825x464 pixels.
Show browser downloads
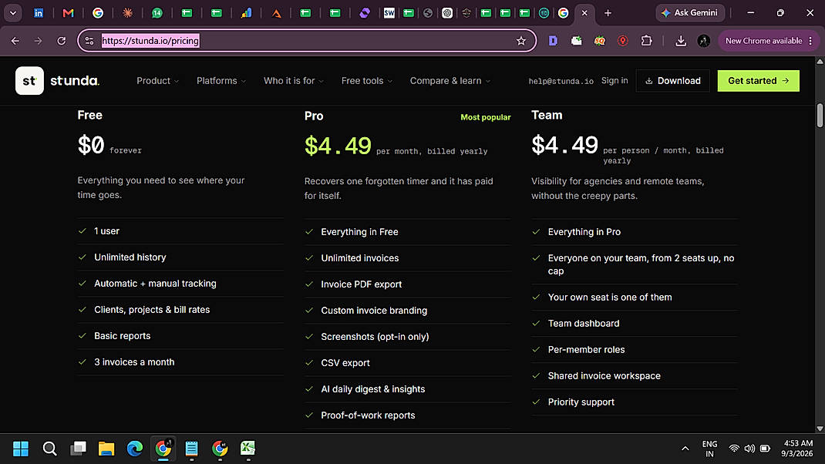pos(681,41)
